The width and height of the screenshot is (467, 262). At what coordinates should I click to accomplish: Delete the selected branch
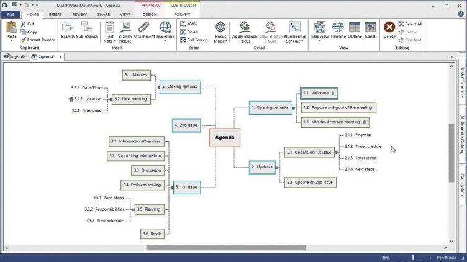click(389, 30)
